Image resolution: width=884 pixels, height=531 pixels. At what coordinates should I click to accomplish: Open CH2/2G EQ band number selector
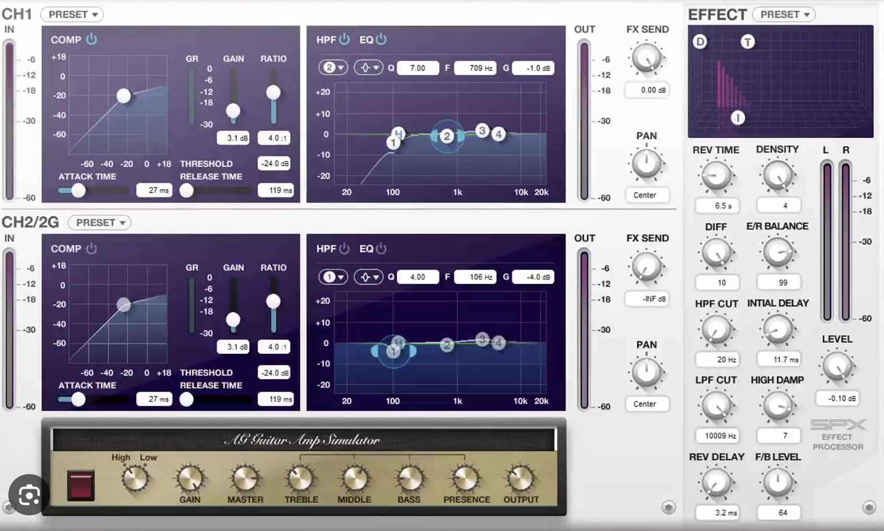pyautogui.click(x=333, y=277)
